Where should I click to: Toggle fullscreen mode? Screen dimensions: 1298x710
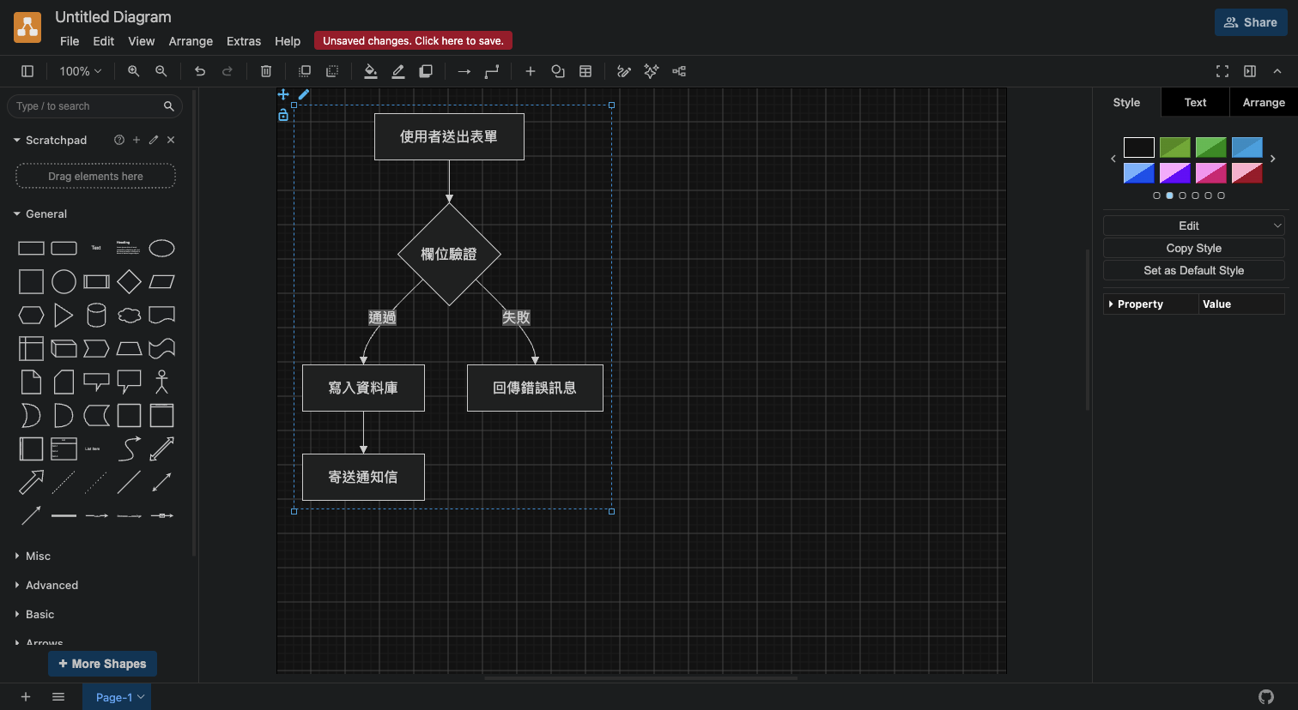[x=1222, y=71]
